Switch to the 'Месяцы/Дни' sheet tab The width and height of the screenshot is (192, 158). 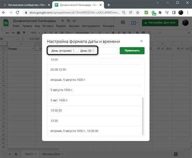click(51, 154)
